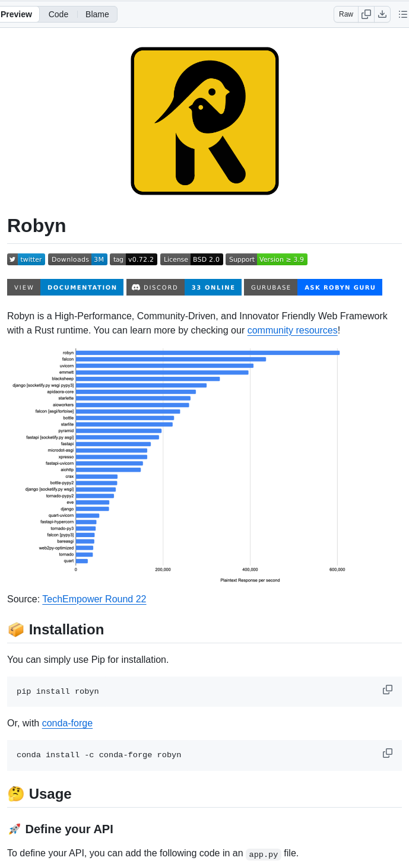The width and height of the screenshot is (409, 867).
Task: Open the outline list icon
Action: pyautogui.click(x=403, y=14)
